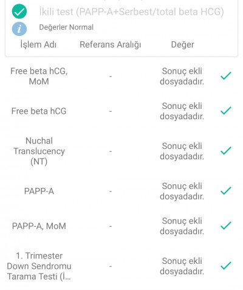This screenshot has width=243, height=290.
Task: Select the Referans Aralığı column header
Action: pyautogui.click(x=111, y=45)
